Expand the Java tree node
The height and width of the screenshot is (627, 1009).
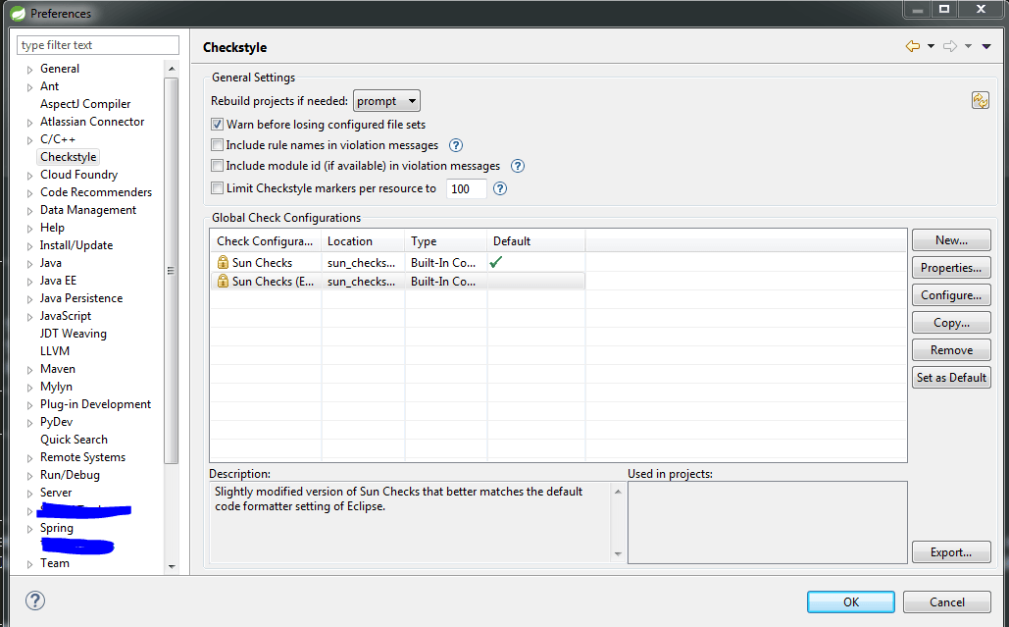29,264
